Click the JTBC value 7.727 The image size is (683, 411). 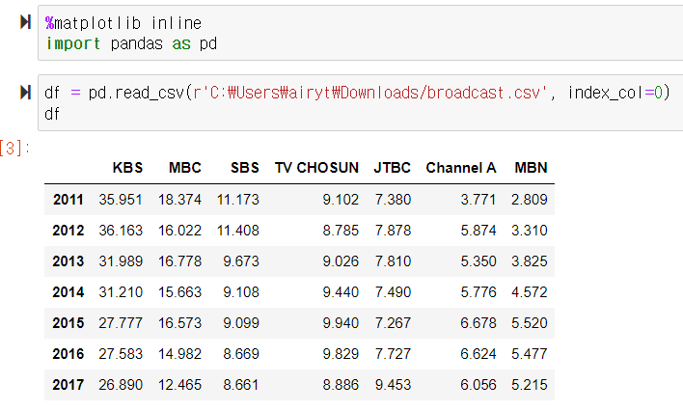click(x=393, y=354)
